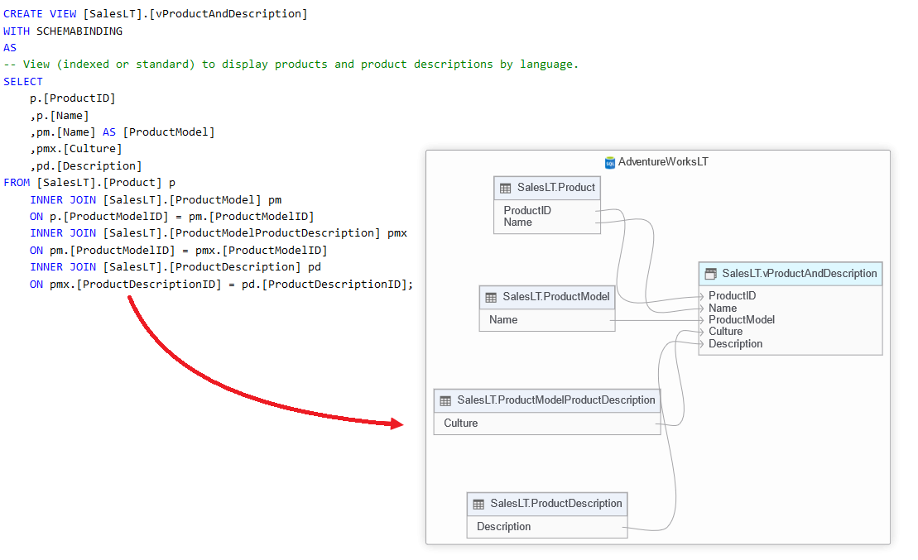
Task: Click Culture column in ProductModelProductDescription table
Action: click(x=460, y=423)
